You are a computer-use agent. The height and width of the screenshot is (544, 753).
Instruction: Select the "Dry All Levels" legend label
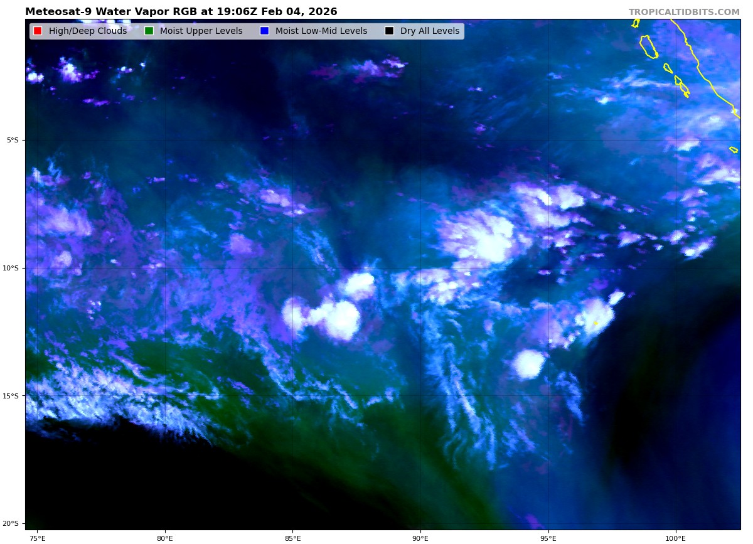pos(430,31)
